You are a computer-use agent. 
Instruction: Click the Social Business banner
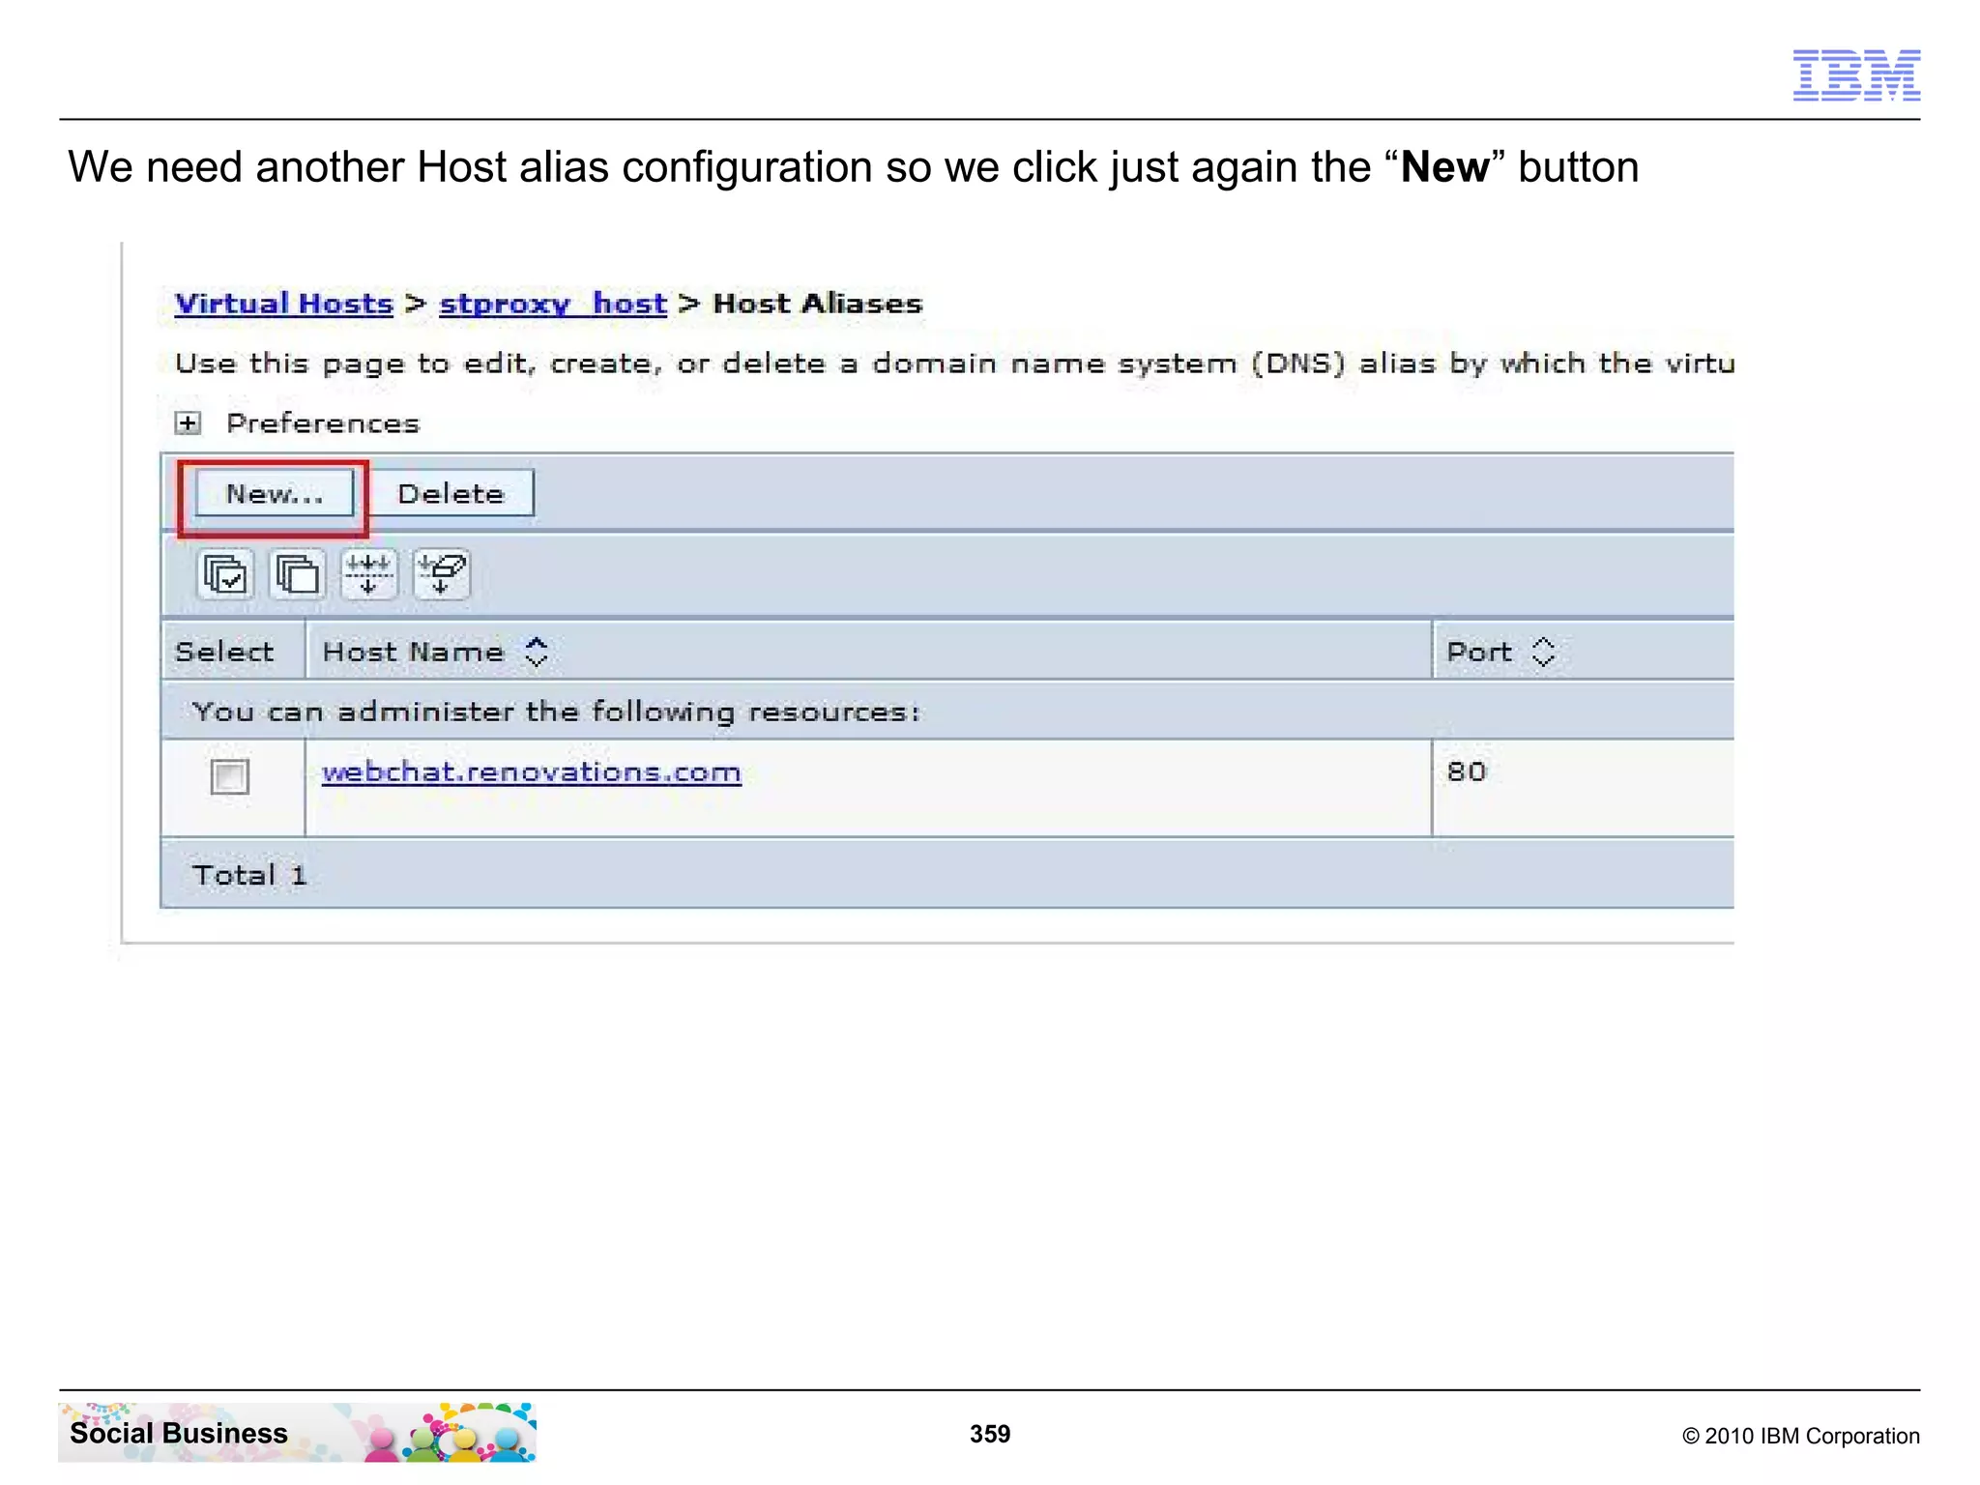tap(297, 1432)
